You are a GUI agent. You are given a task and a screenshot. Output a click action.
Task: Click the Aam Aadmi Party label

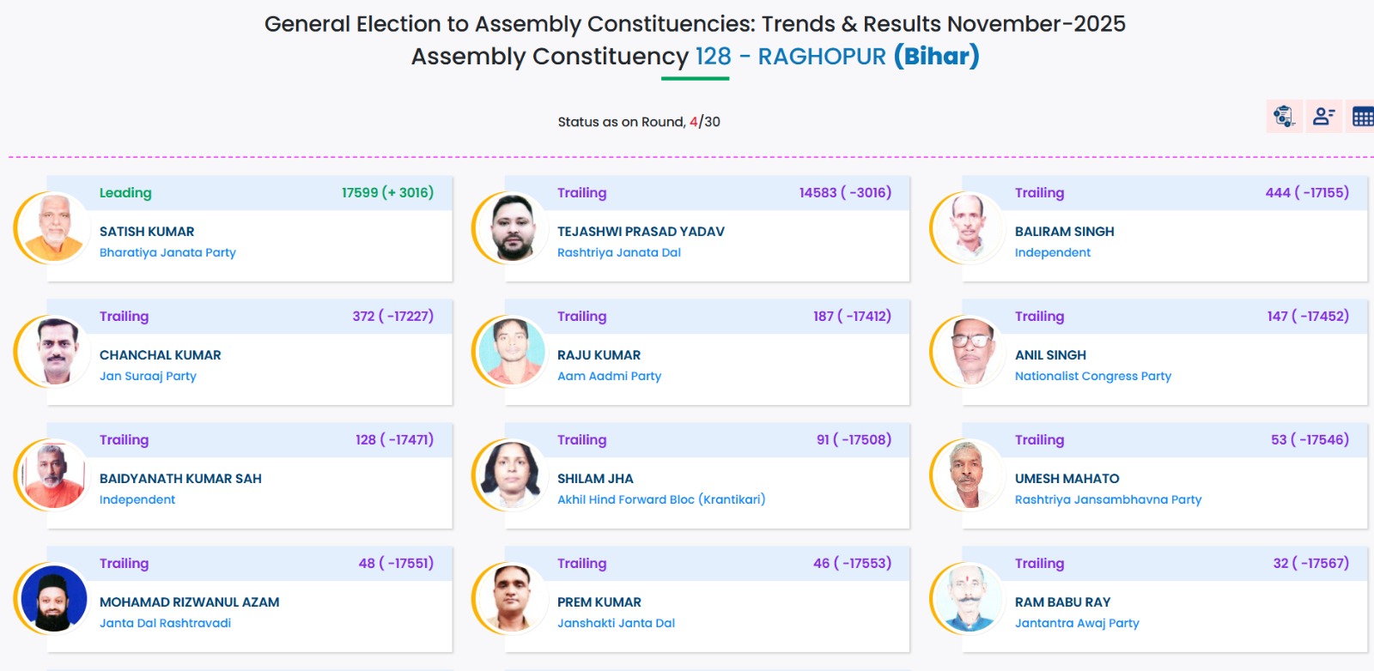coord(609,376)
